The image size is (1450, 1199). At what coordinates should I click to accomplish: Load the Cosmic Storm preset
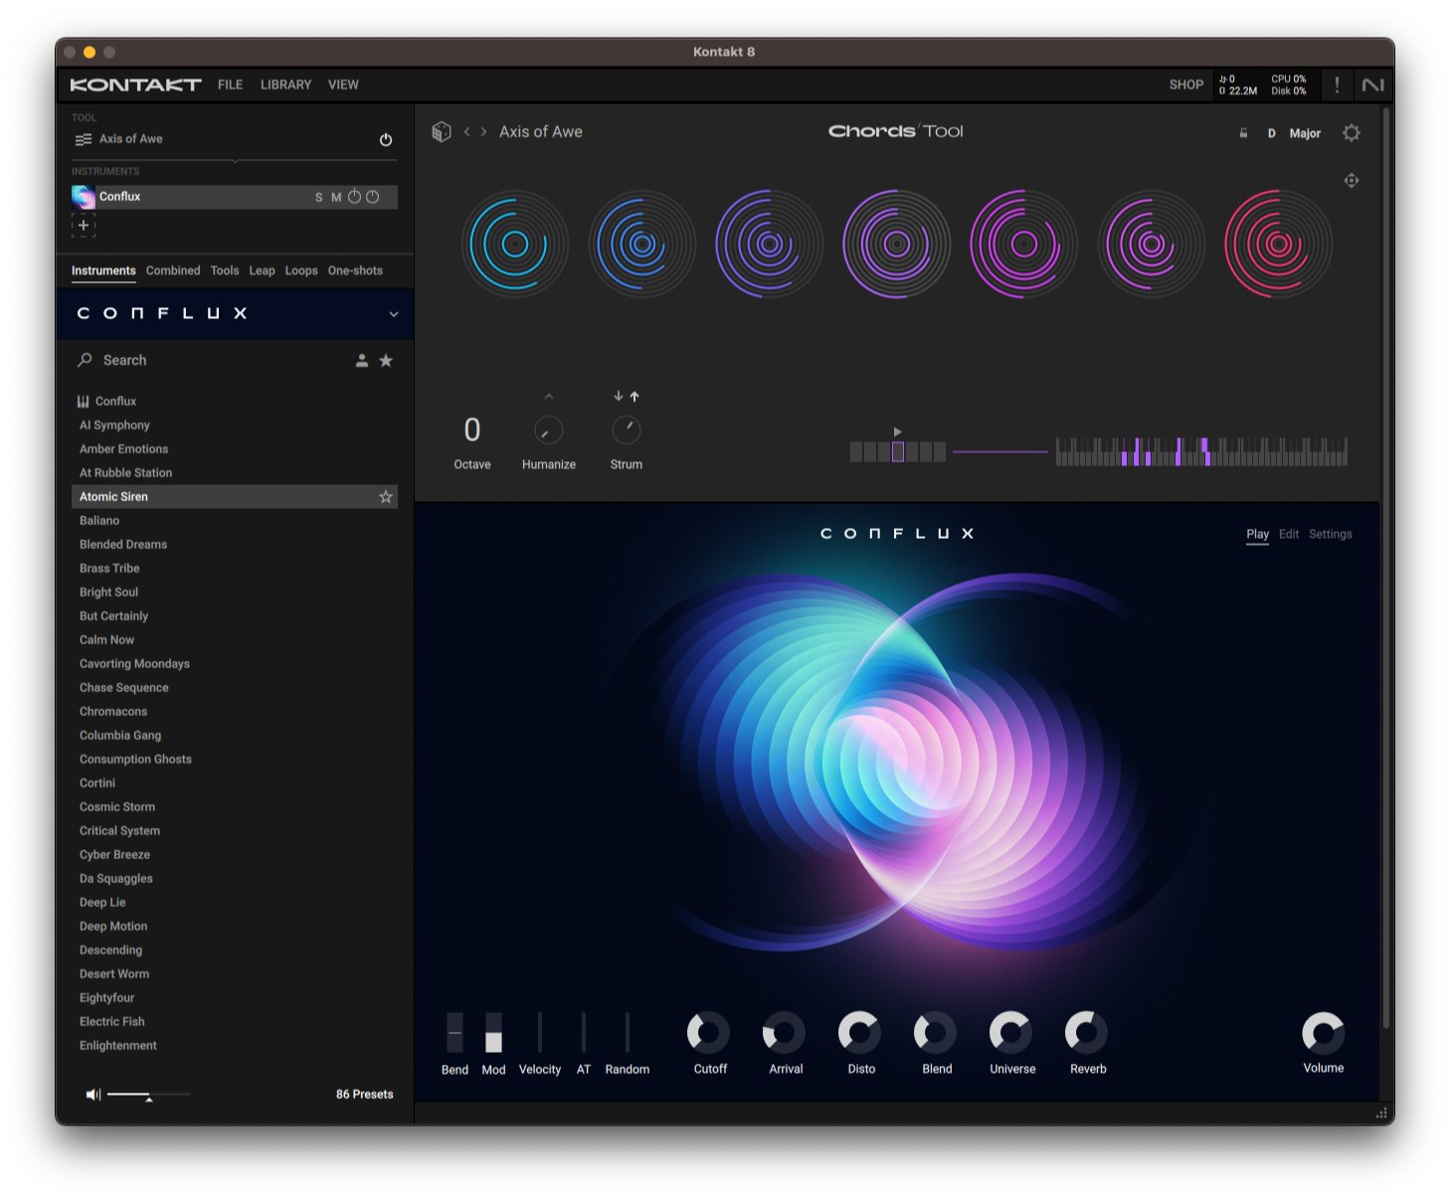pyautogui.click(x=116, y=806)
